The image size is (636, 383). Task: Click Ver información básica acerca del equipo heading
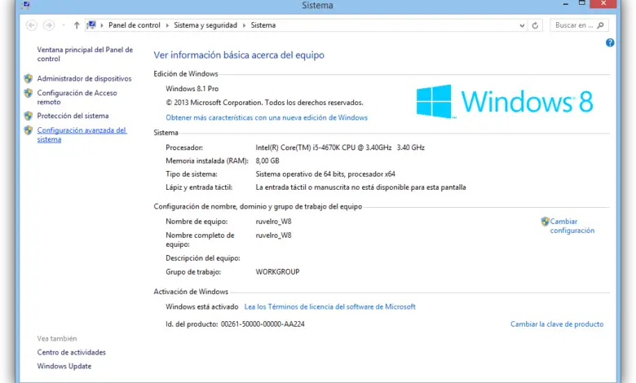point(239,55)
